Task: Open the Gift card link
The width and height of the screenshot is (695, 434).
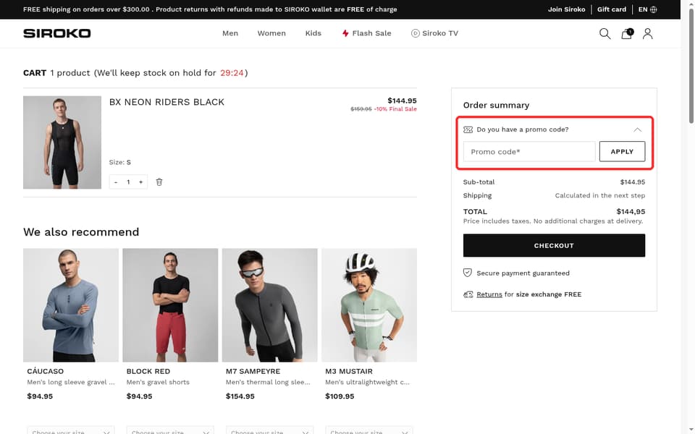Action: click(612, 9)
